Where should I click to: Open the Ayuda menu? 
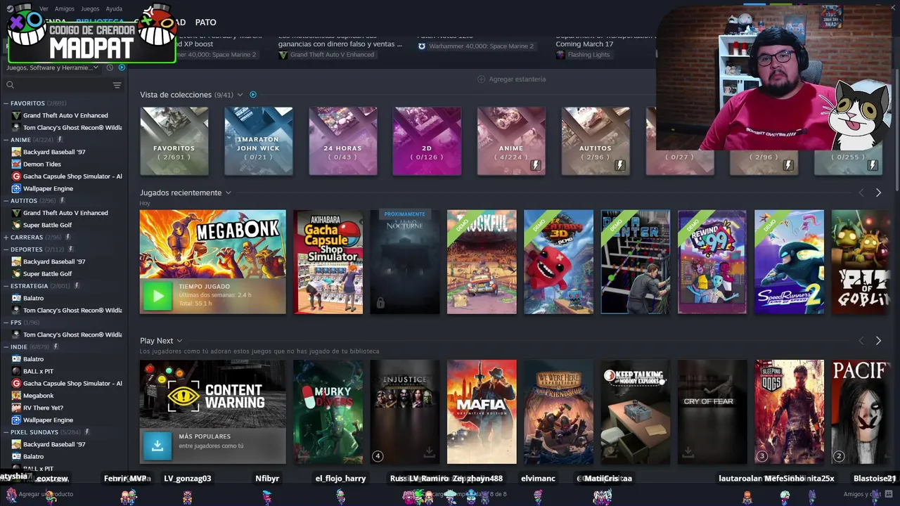pyautogui.click(x=114, y=8)
